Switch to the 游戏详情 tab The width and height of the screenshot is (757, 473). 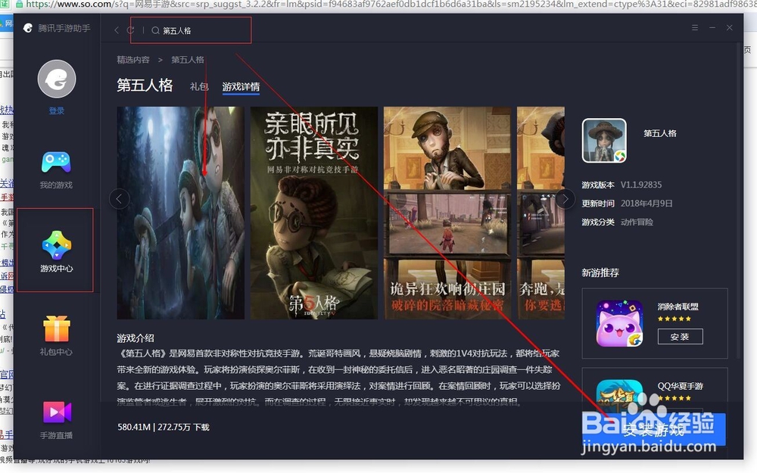coord(241,86)
